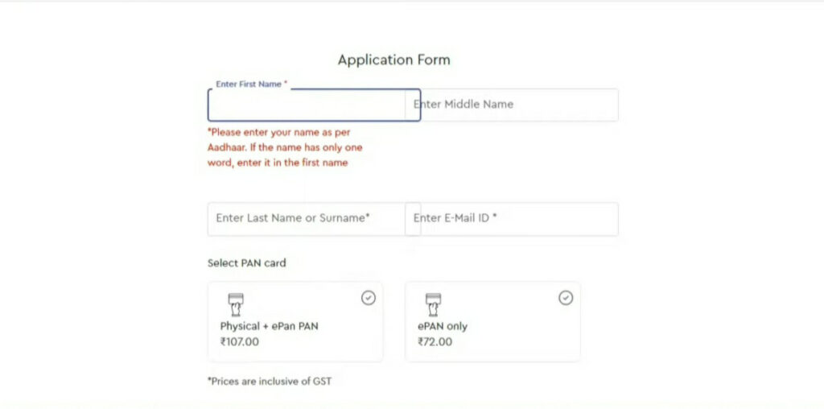824x409 pixels.
Task: Click the "Prices are inclusive of GST" note
Action: 270,381
